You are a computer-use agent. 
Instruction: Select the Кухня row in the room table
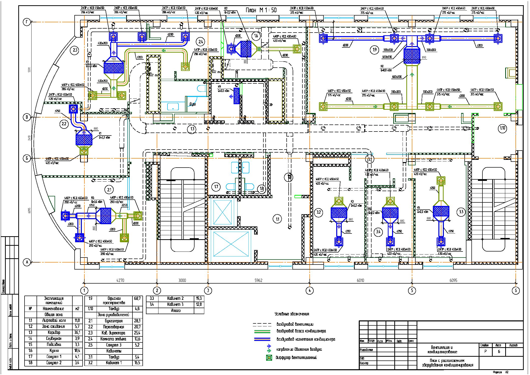pos(54,351)
